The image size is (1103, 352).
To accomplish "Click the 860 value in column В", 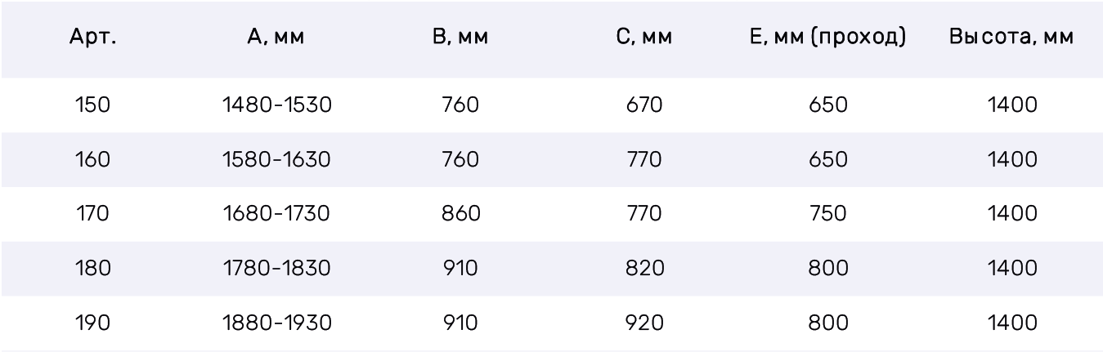I will coord(460,214).
